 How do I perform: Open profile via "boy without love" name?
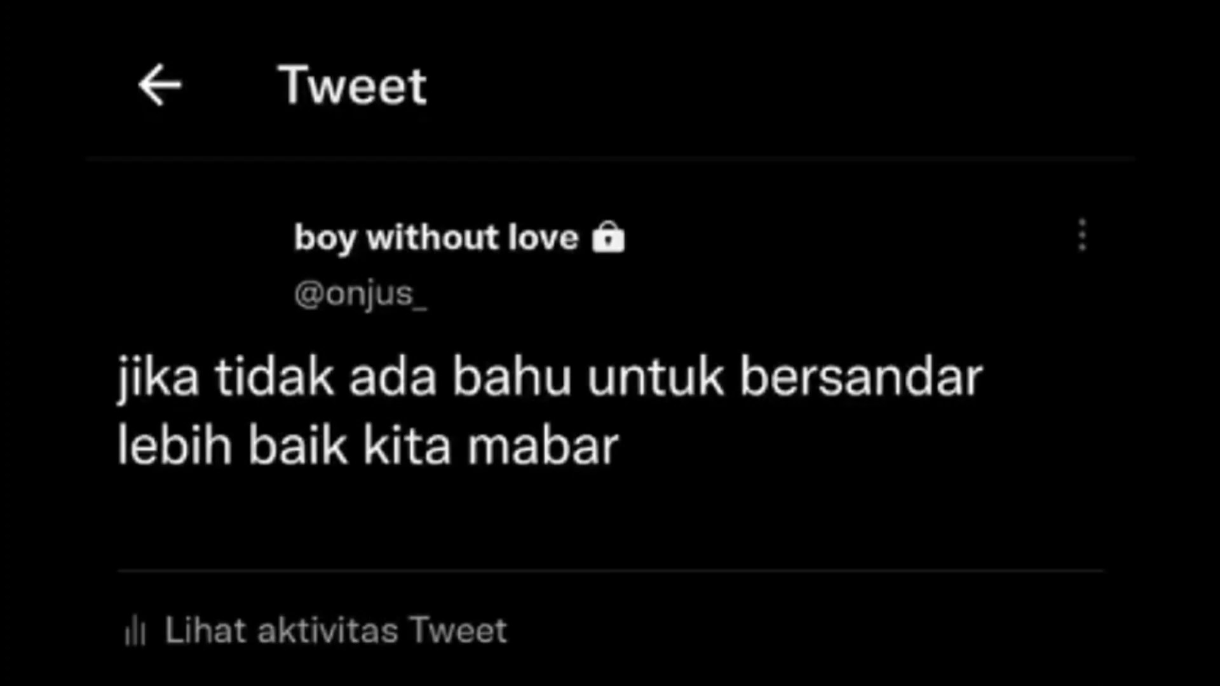pyautogui.click(x=437, y=238)
